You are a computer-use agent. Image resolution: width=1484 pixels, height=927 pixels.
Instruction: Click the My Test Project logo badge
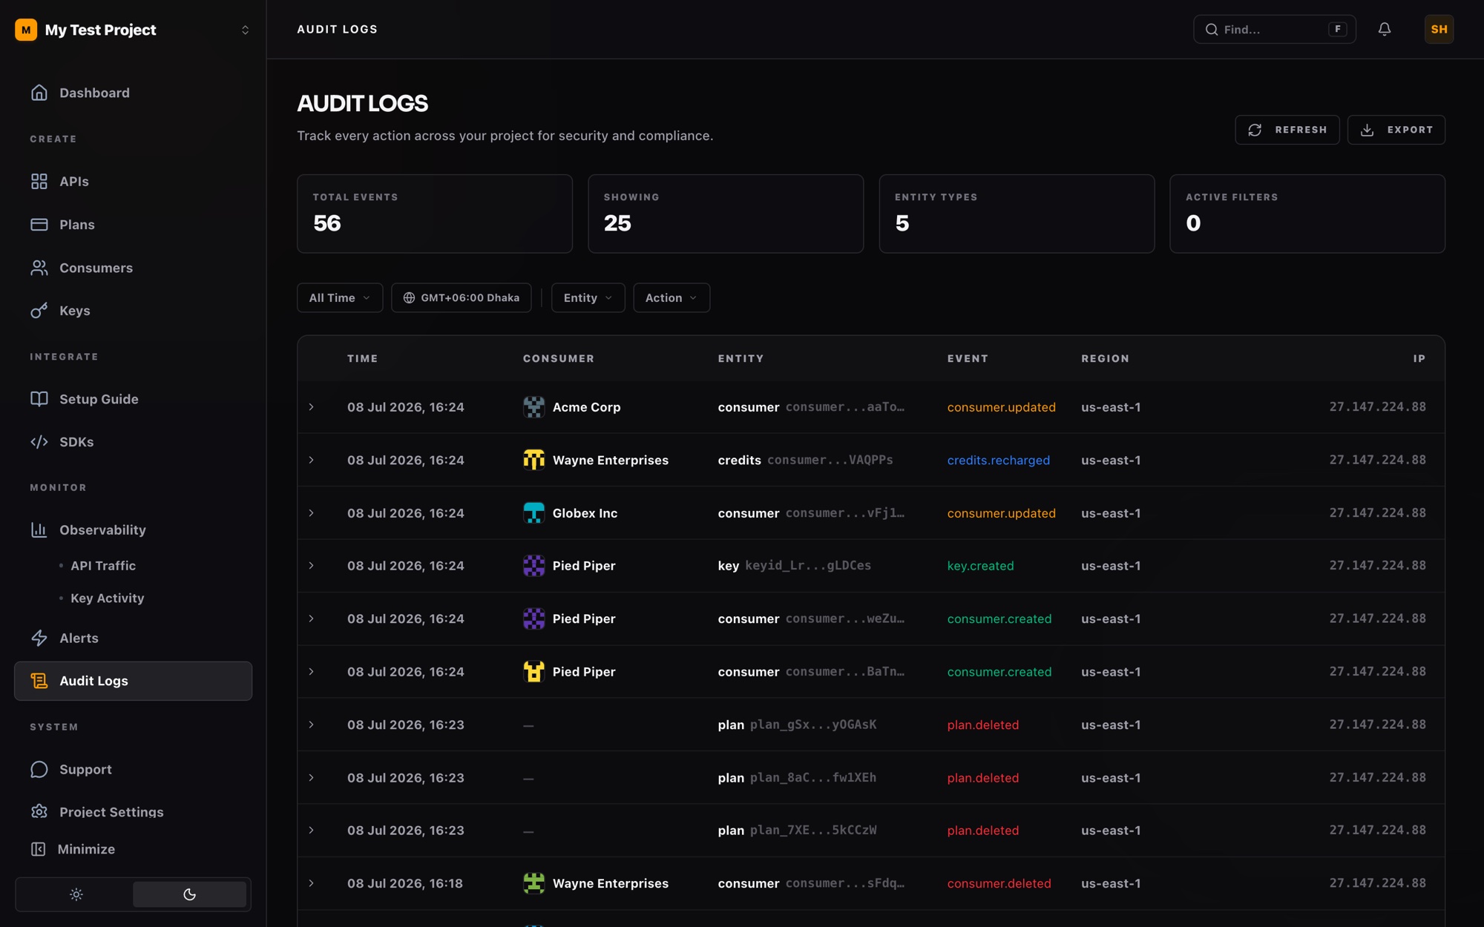point(26,30)
